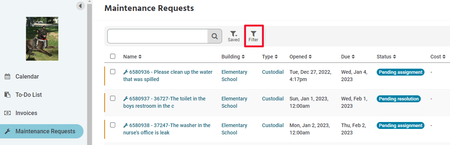
Task: Sort the list by Status column
Action: pyautogui.click(x=387, y=57)
